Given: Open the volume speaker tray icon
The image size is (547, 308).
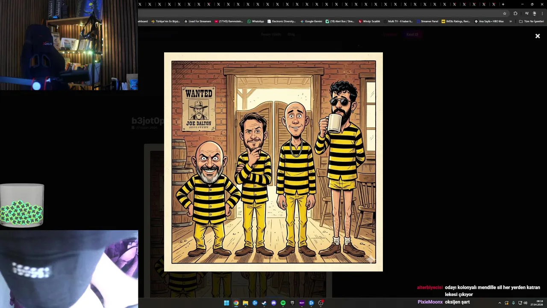Looking at the screenshot, I should (525, 303).
